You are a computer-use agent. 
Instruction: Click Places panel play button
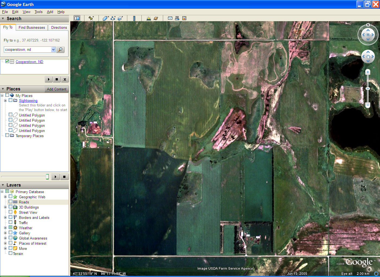(x=56, y=177)
